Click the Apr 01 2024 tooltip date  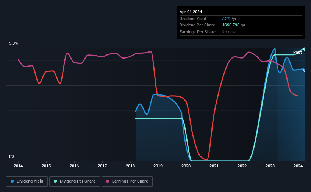coord(191,12)
